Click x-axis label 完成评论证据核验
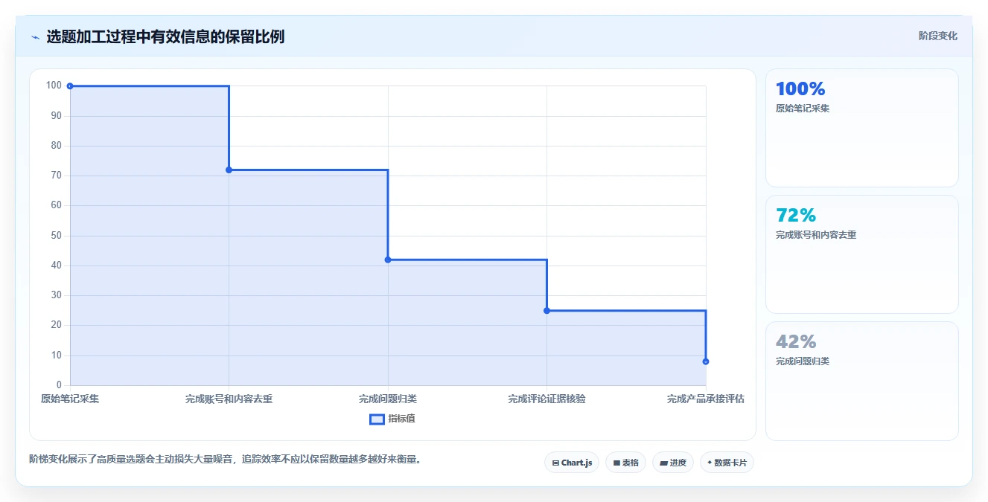This screenshot has width=988, height=502. tap(546, 399)
